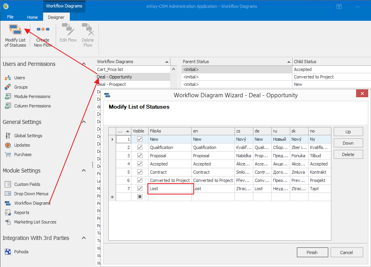
Task: Click the empty FileAs cell in new row
Action: [x=170, y=197]
